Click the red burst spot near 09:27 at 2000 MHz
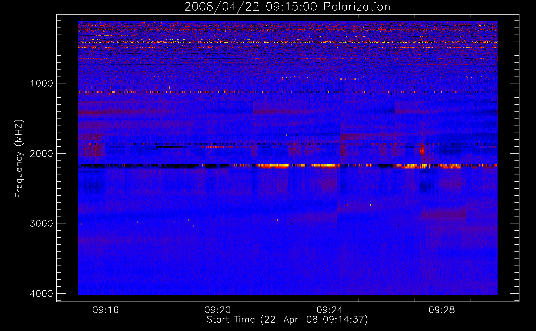Viewport: 536px width, 331px height. [x=422, y=150]
